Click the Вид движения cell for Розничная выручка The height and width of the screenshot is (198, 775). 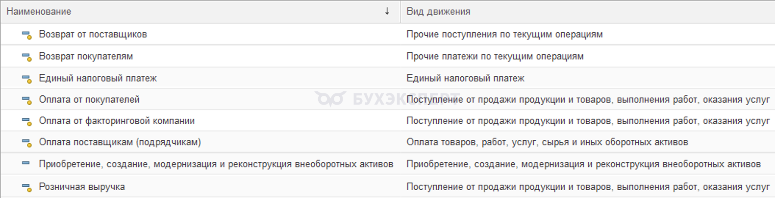pos(588,187)
